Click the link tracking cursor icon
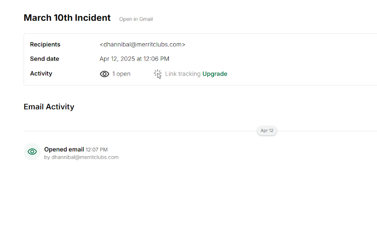The image size is (377, 240). [158, 74]
